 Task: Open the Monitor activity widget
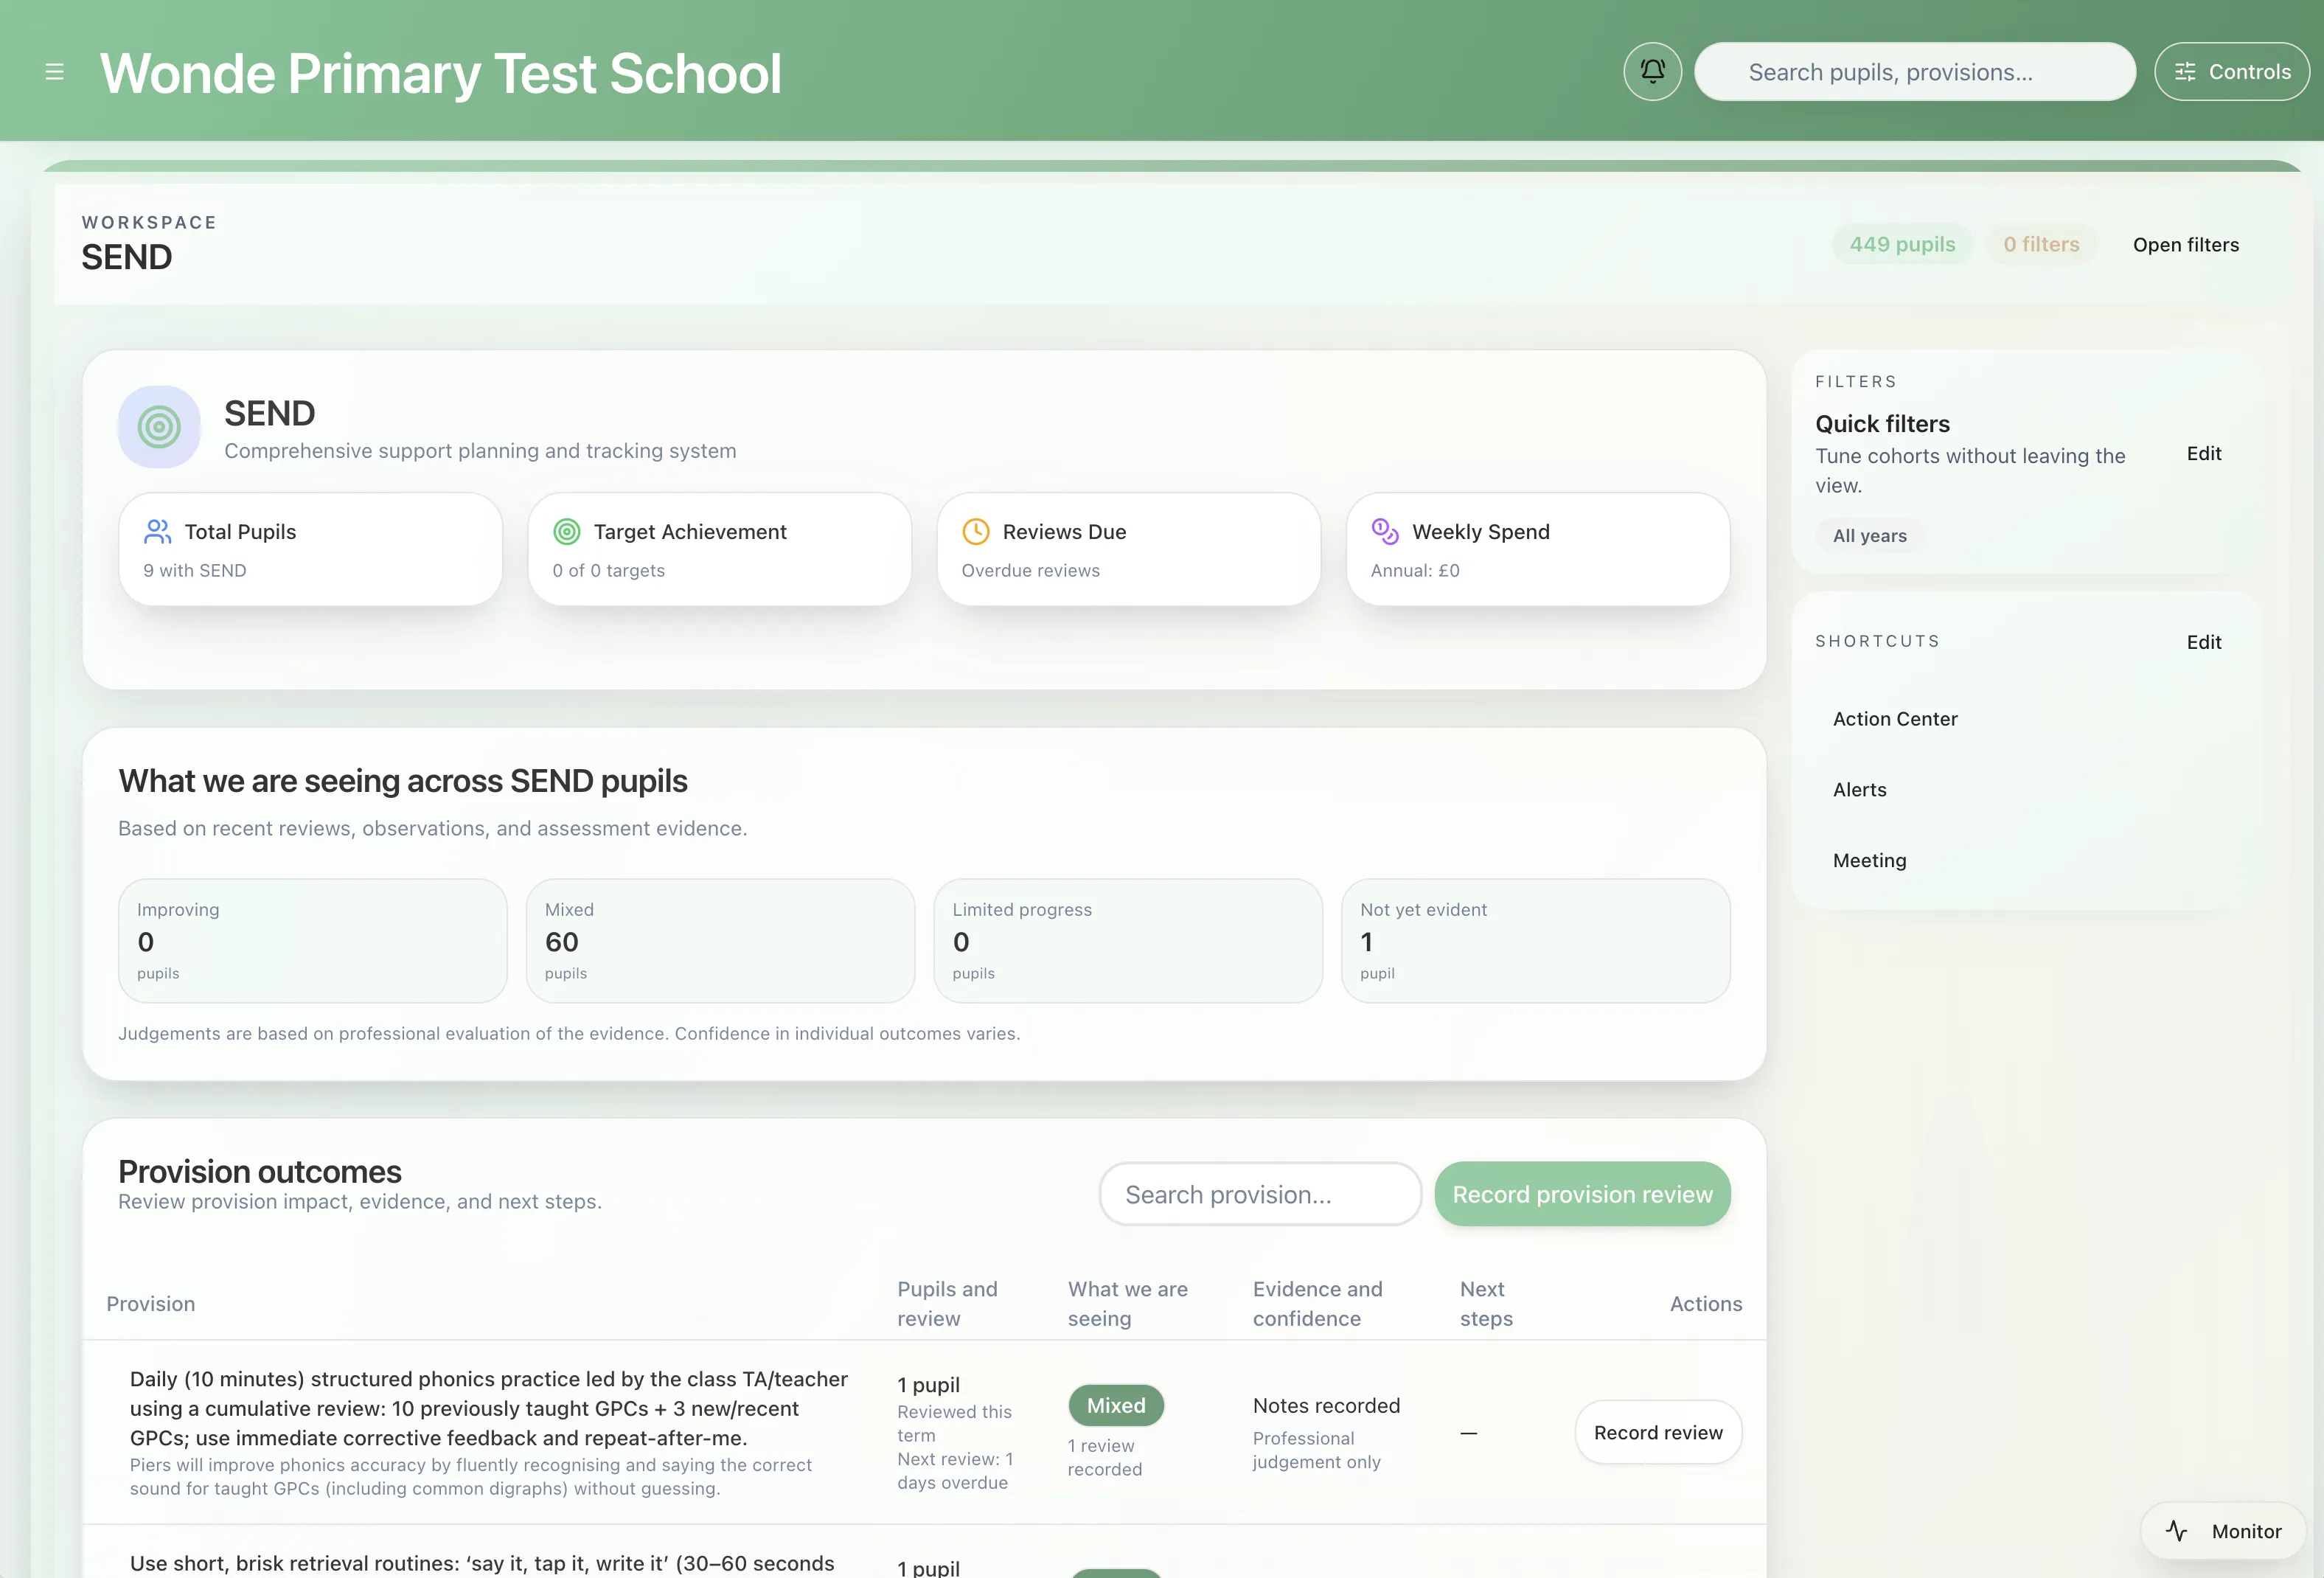(2224, 1531)
